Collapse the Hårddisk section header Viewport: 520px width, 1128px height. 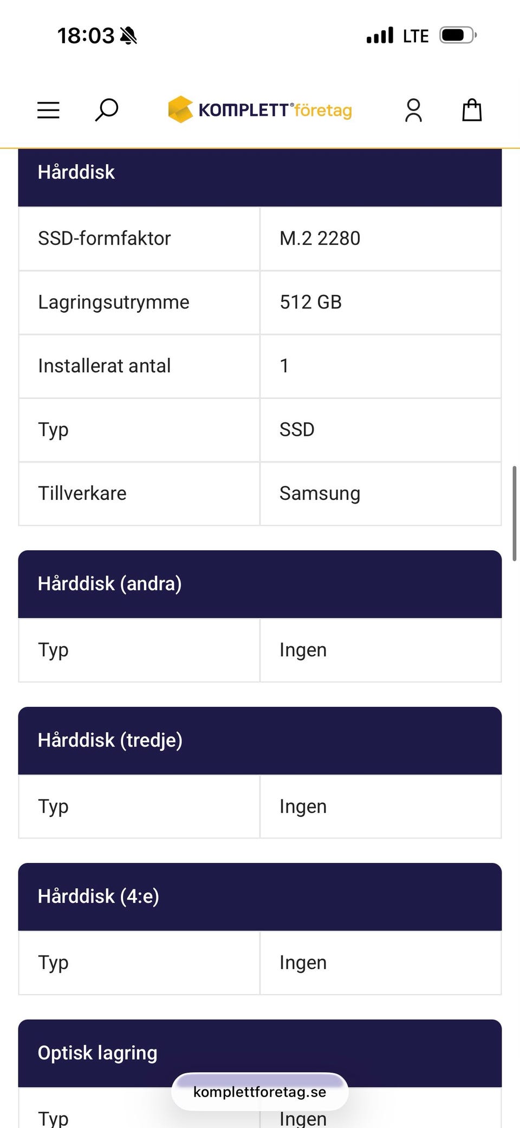[260, 172]
